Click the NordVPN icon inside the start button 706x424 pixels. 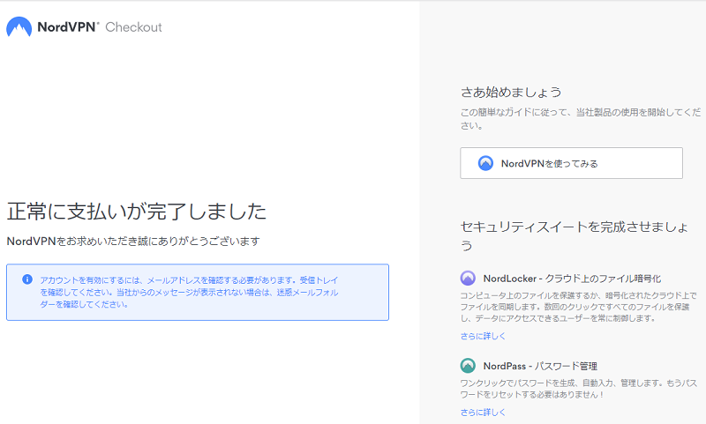pos(485,163)
